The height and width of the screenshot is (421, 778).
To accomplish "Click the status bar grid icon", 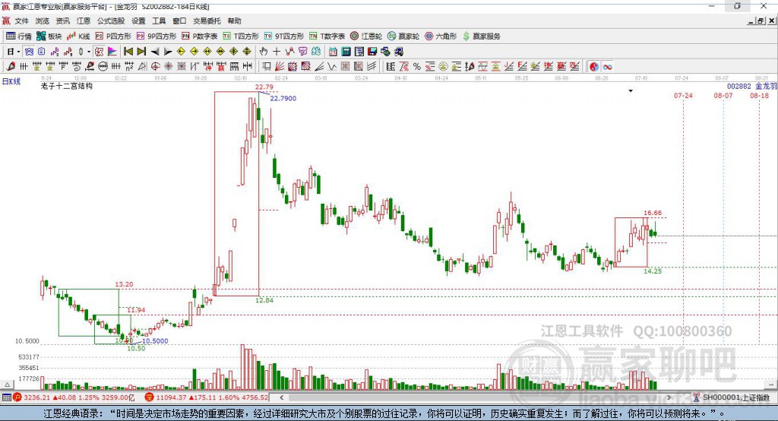I will pyautogui.click(x=6, y=397).
